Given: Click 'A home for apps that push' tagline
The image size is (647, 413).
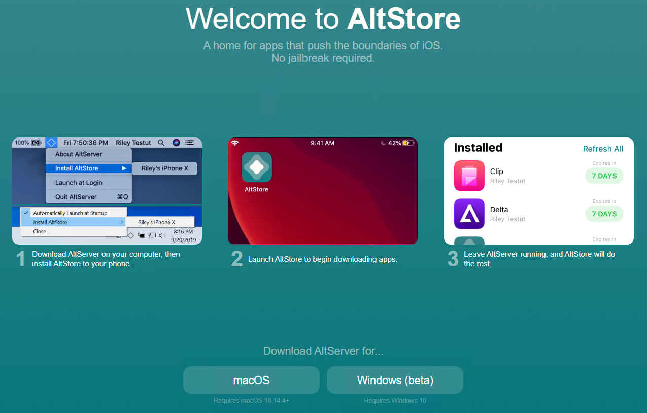Looking at the screenshot, I should point(323,45).
